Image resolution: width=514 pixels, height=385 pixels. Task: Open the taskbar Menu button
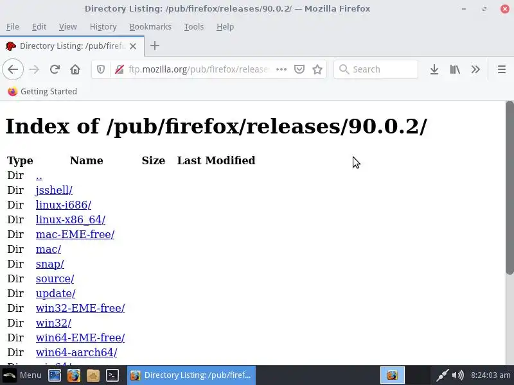click(x=22, y=375)
